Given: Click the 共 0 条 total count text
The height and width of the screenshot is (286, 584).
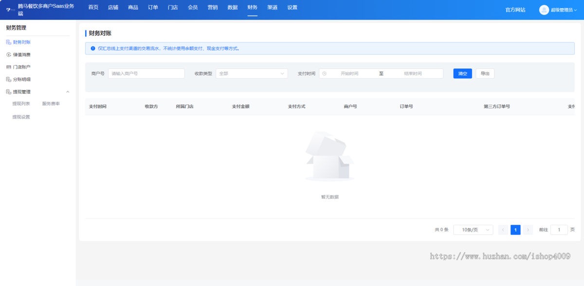Looking at the screenshot, I should pyautogui.click(x=441, y=230).
